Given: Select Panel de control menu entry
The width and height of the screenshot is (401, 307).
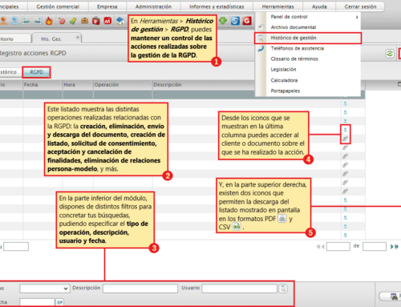Looking at the screenshot, I should click(308, 17).
